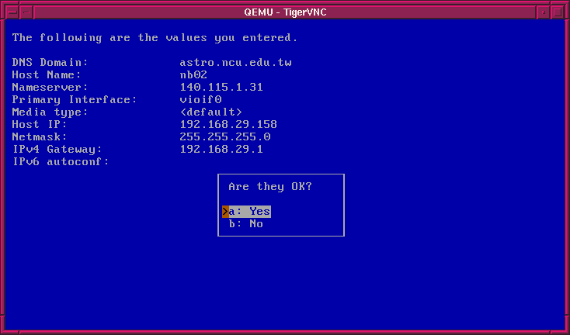570x335 pixels.
Task: Click the "DNS Domain:" label
Action: pyautogui.click(x=50, y=62)
